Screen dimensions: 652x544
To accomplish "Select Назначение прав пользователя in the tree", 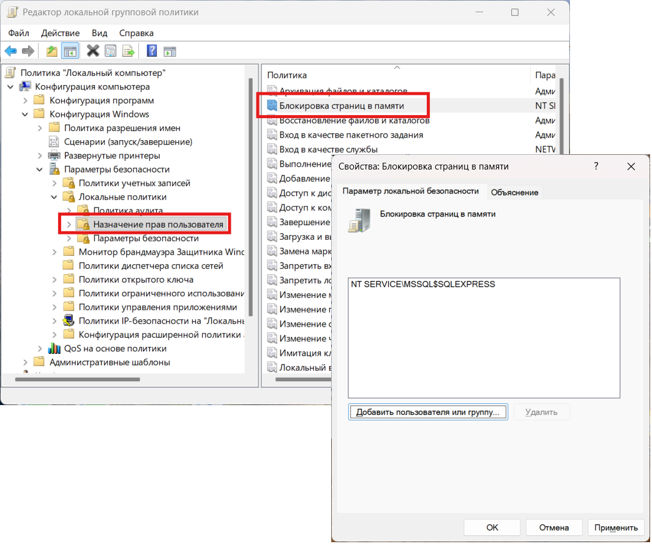I will (x=158, y=225).
